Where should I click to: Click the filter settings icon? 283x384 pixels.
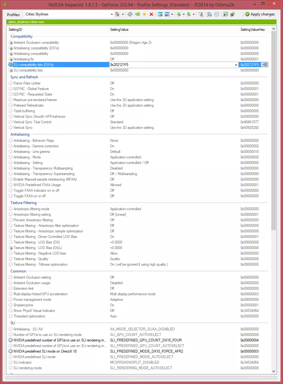tap(201, 14)
